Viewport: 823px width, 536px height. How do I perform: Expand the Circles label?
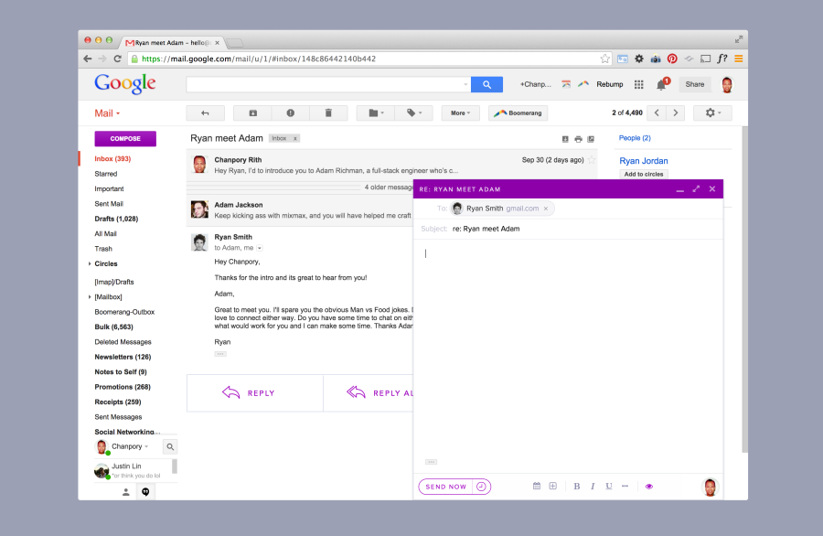click(x=90, y=263)
